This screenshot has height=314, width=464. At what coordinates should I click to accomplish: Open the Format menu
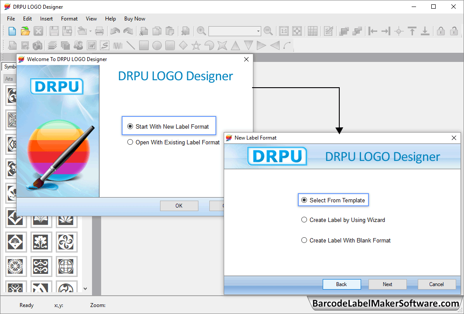[69, 19]
